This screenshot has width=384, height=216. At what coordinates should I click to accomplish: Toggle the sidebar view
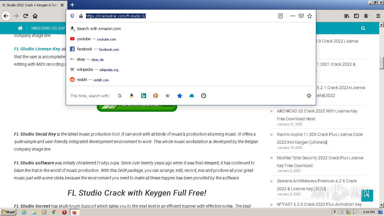(x=356, y=16)
